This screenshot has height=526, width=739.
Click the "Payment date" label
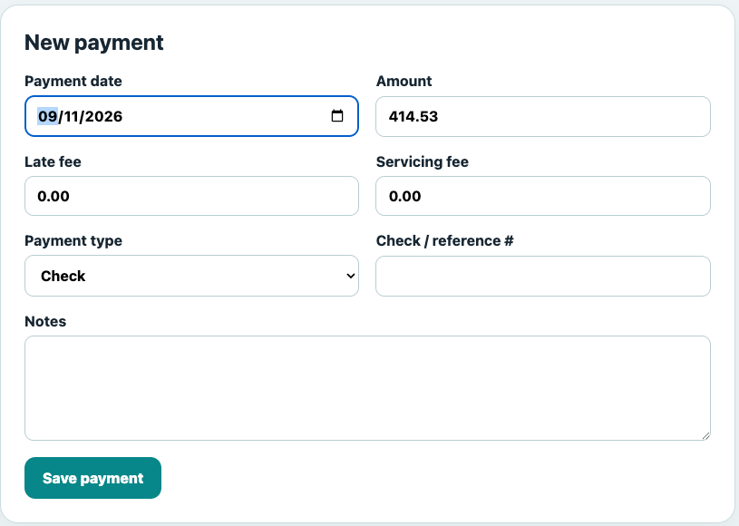[x=73, y=81]
